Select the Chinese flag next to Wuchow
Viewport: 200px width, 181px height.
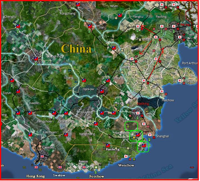pyautogui.click(x=30, y=134)
